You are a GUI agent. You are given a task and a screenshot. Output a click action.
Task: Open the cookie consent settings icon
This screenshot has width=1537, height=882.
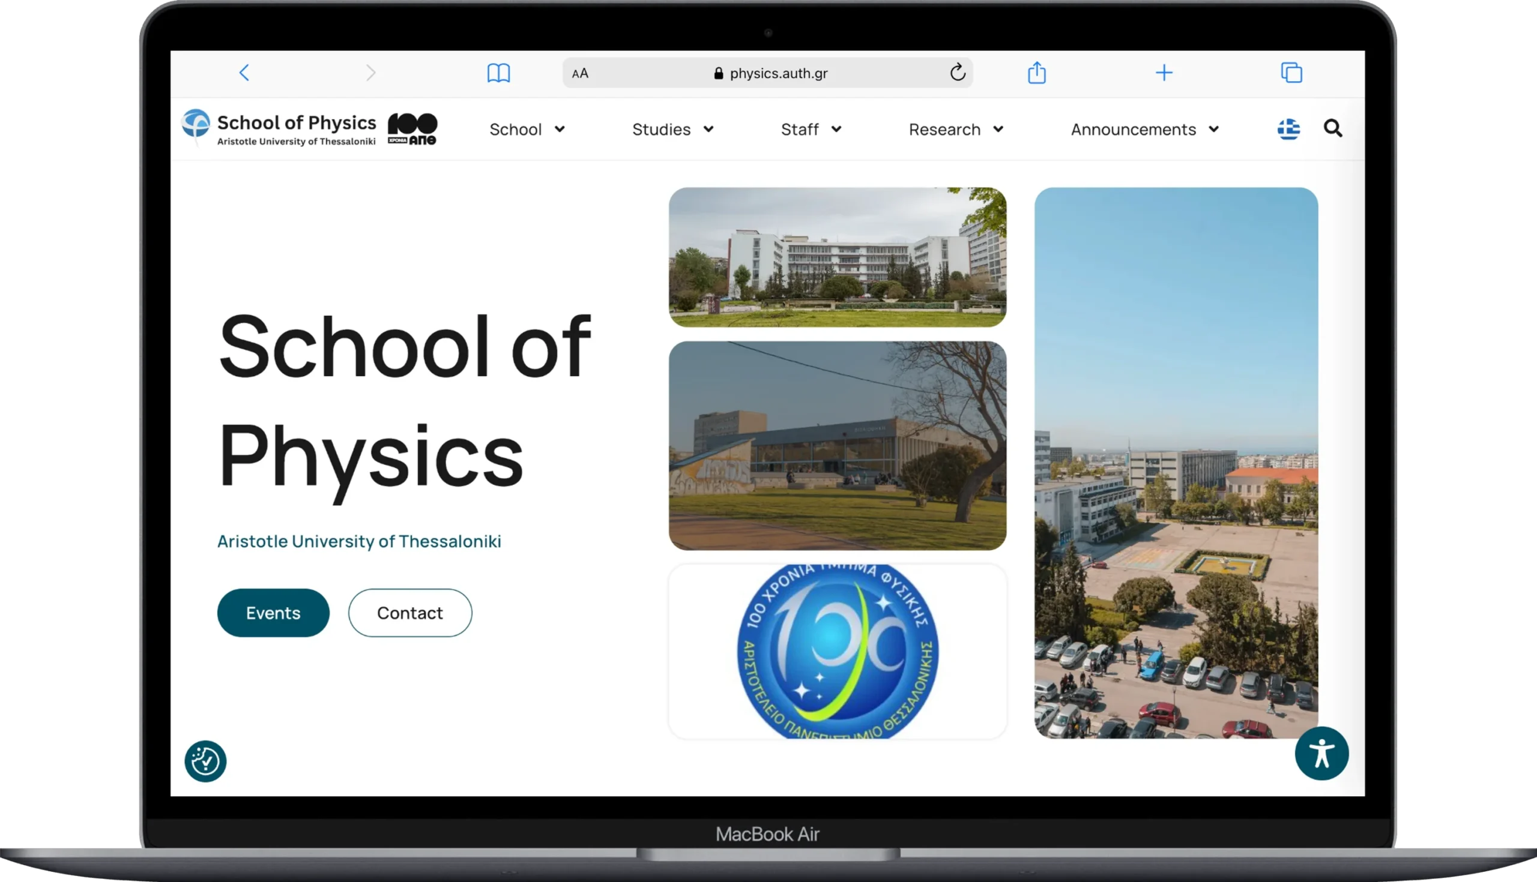pyautogui.click(x=205, y=761)
